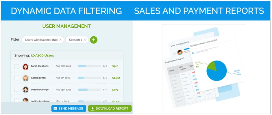This screenshot has width=272, height=115.
Task: Click the pie chart in the statistics card
Action: click(217, 70)
